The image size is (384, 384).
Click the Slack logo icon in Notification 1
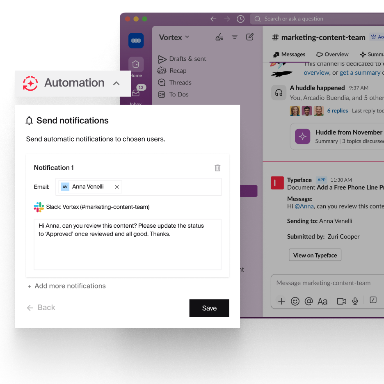pyautogui.click(x=39, y=207)
